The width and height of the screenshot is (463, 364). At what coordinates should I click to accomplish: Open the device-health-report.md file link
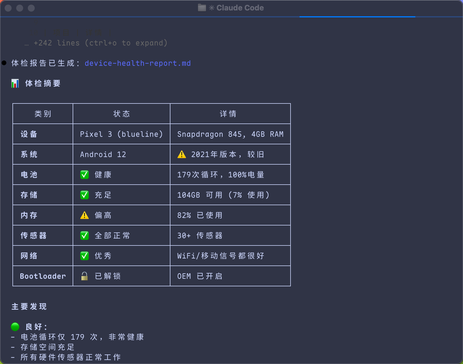pyautogui.click(x=137, y=63)
